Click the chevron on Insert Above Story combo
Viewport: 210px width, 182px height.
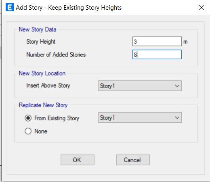click(x=177, y=86)
